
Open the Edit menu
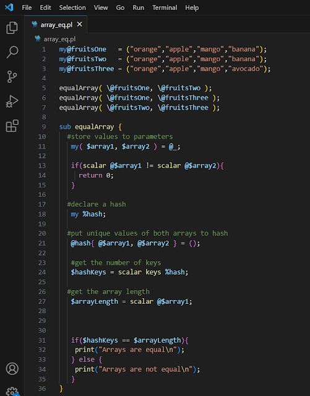point(45,7)
